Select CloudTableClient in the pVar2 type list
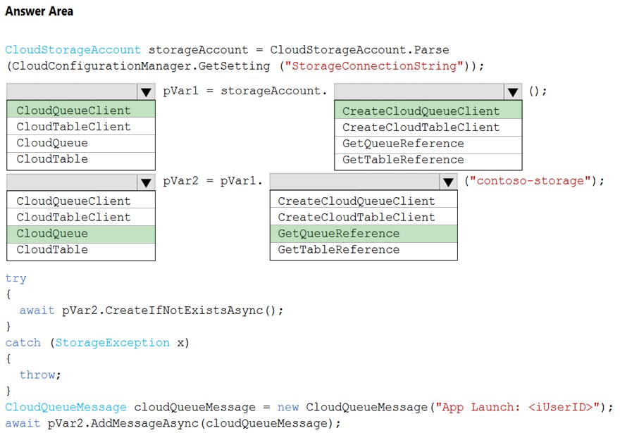This screenshot has height=433, width=620. click(x=81, y=217)
